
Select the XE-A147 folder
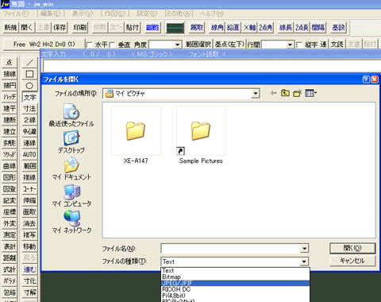pos(136,135)
